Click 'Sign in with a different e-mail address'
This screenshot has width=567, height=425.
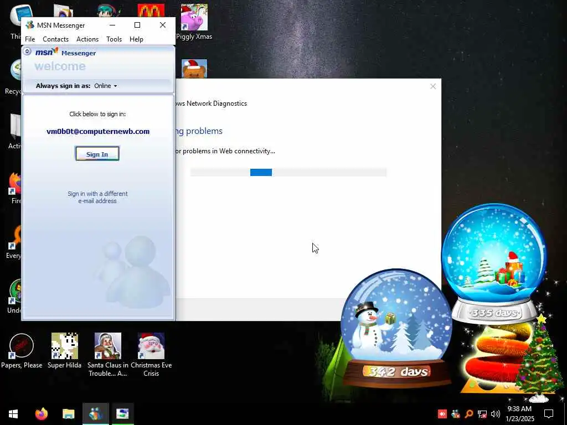[x=97, y=198]
